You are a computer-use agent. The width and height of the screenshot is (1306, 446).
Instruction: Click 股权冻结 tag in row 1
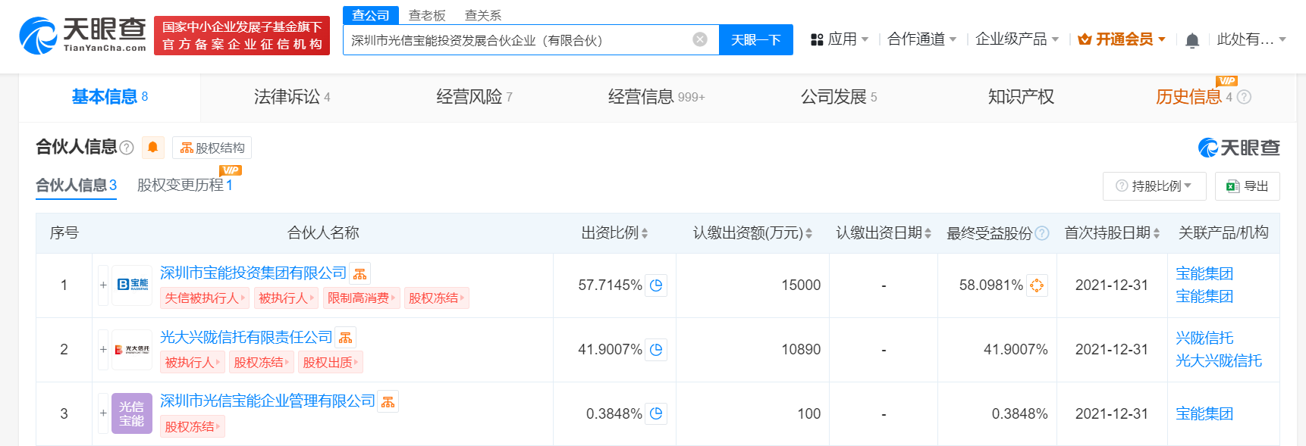[437, 298]
